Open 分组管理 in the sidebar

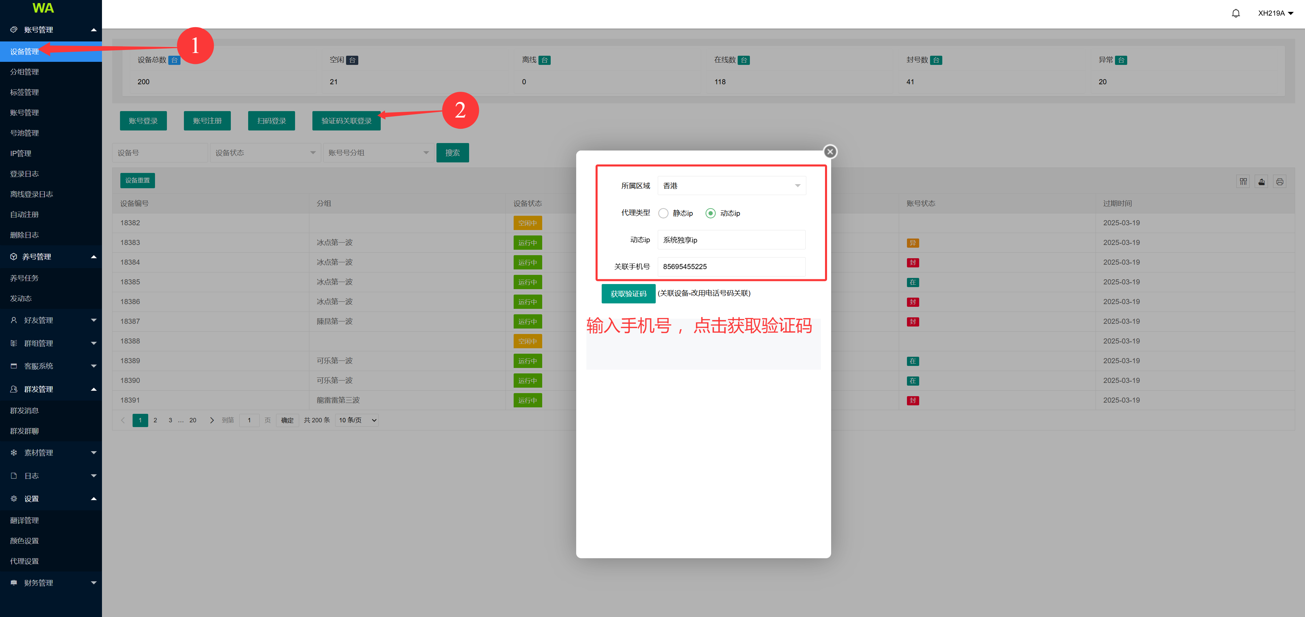(x=24, y=72)
